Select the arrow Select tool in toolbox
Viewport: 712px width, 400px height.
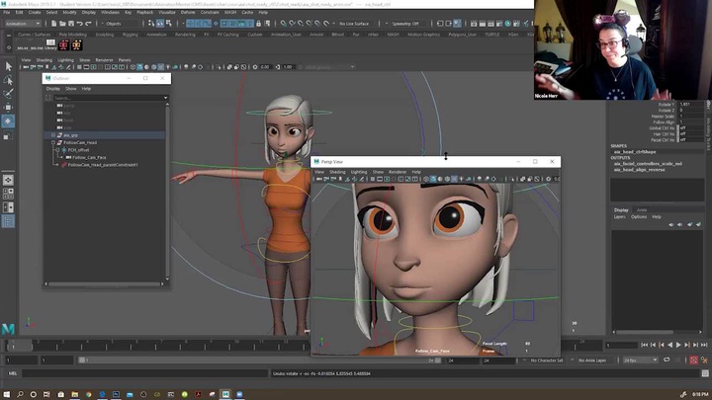[8, 67]
